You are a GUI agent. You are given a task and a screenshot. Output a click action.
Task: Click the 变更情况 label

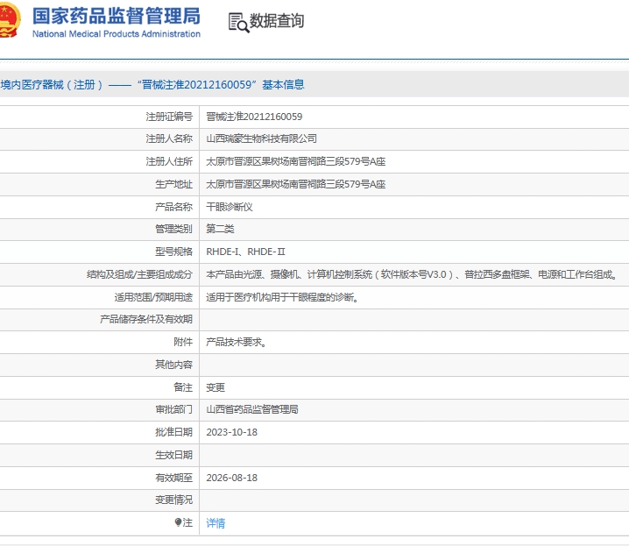(x=173, y=500)
